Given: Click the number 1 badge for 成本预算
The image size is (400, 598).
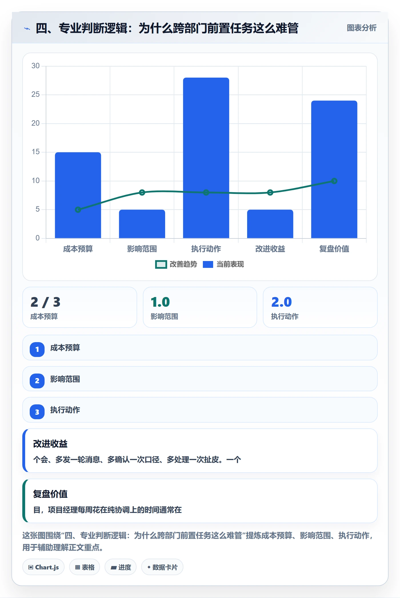Looking at the screenshot, I should pos(37,349).
